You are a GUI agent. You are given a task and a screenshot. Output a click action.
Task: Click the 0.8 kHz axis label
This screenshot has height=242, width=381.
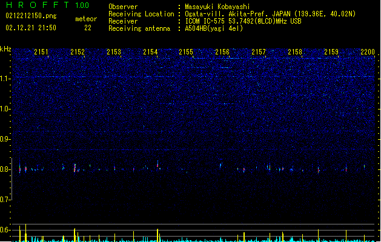tap(5, 169)
